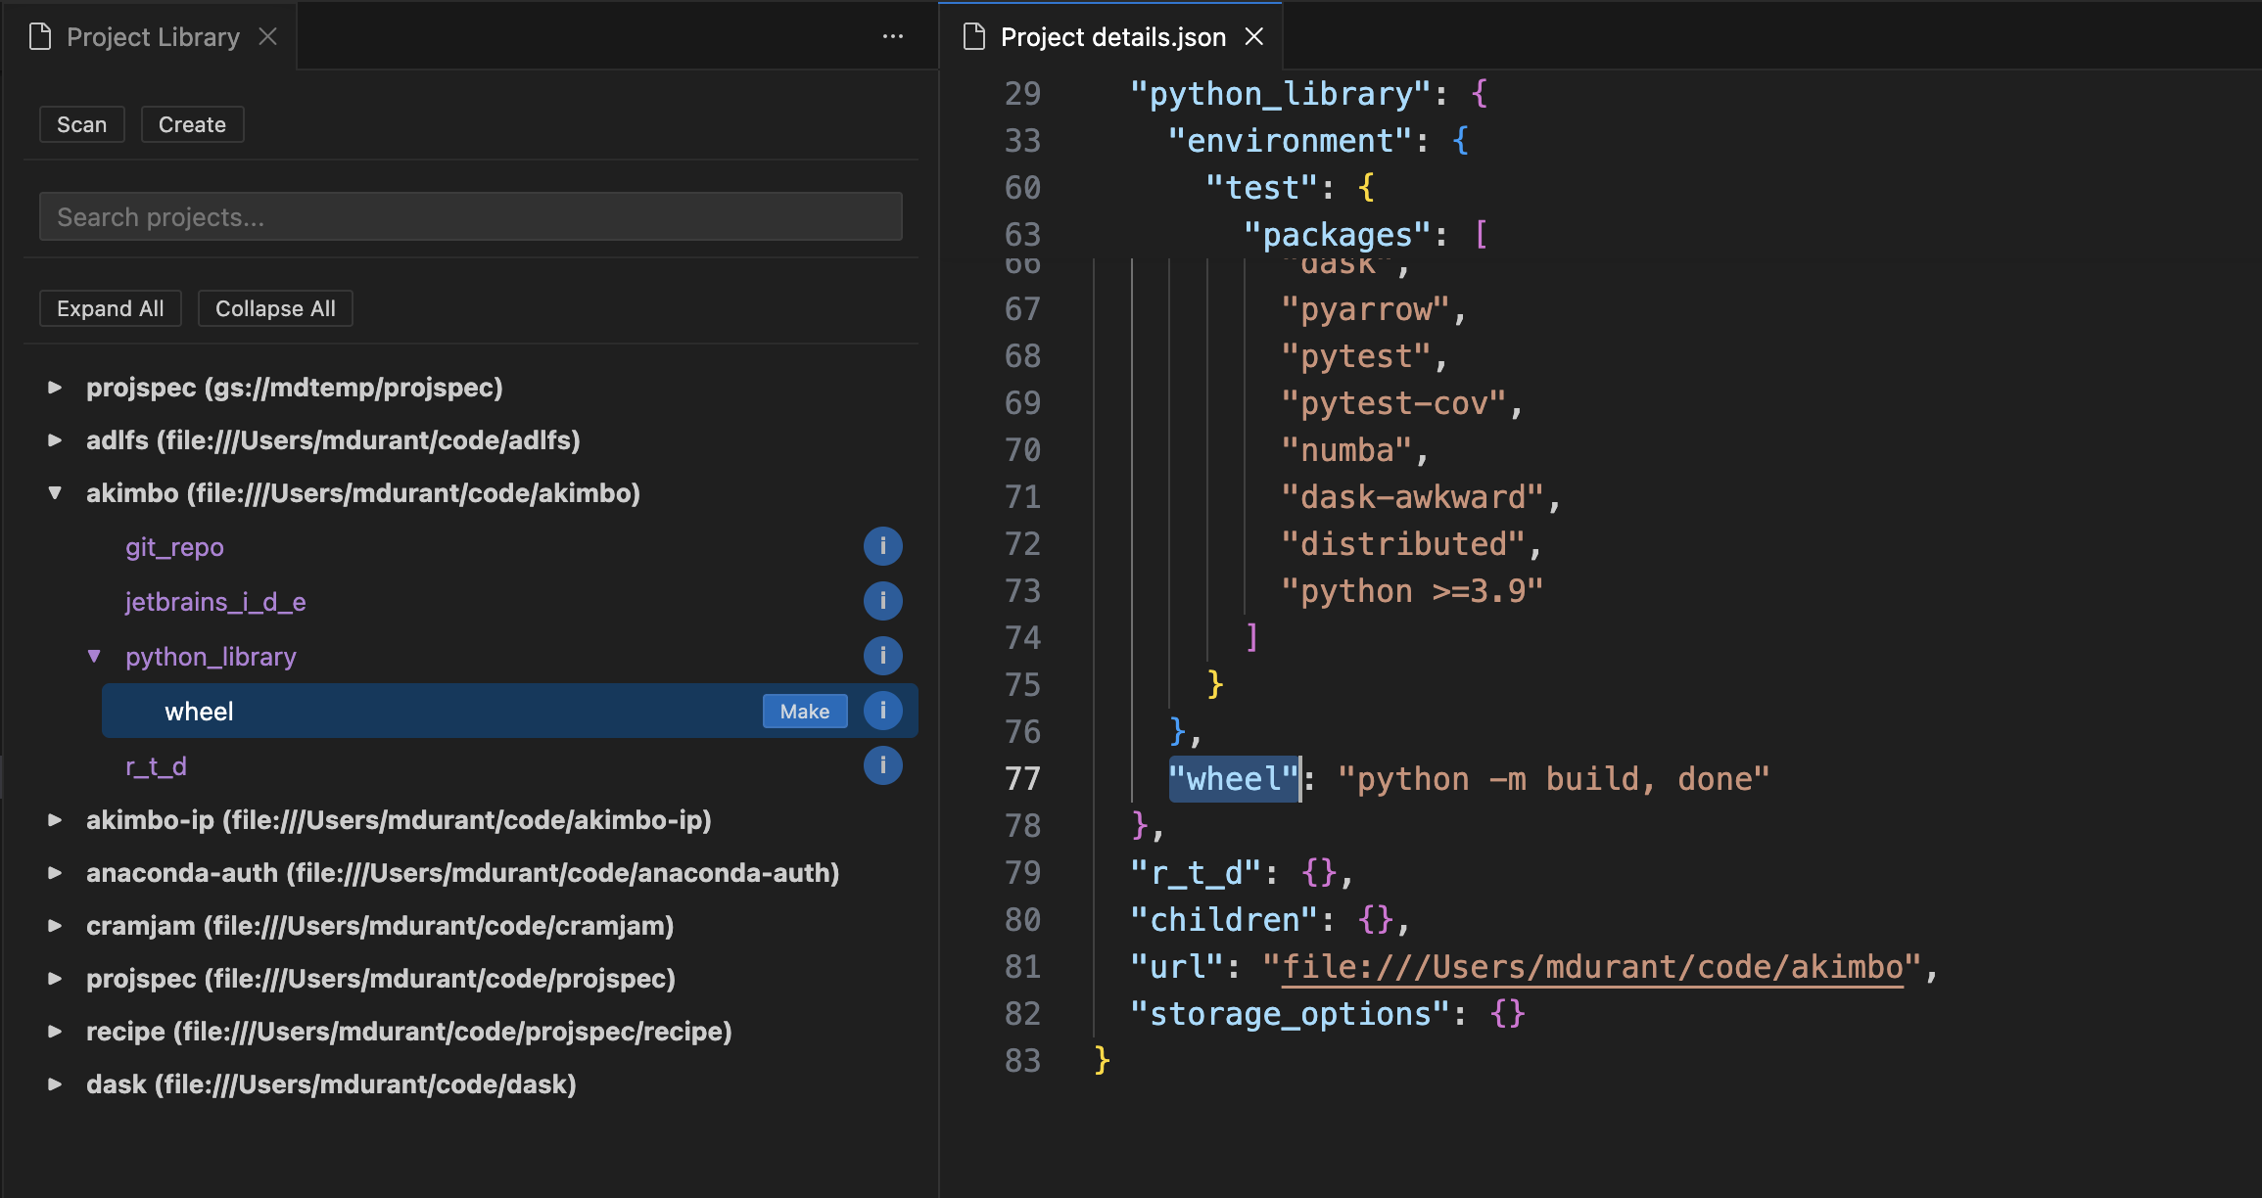Close the Project Library tab
The image size is (2262, 1198).
[x=268, y=37]
